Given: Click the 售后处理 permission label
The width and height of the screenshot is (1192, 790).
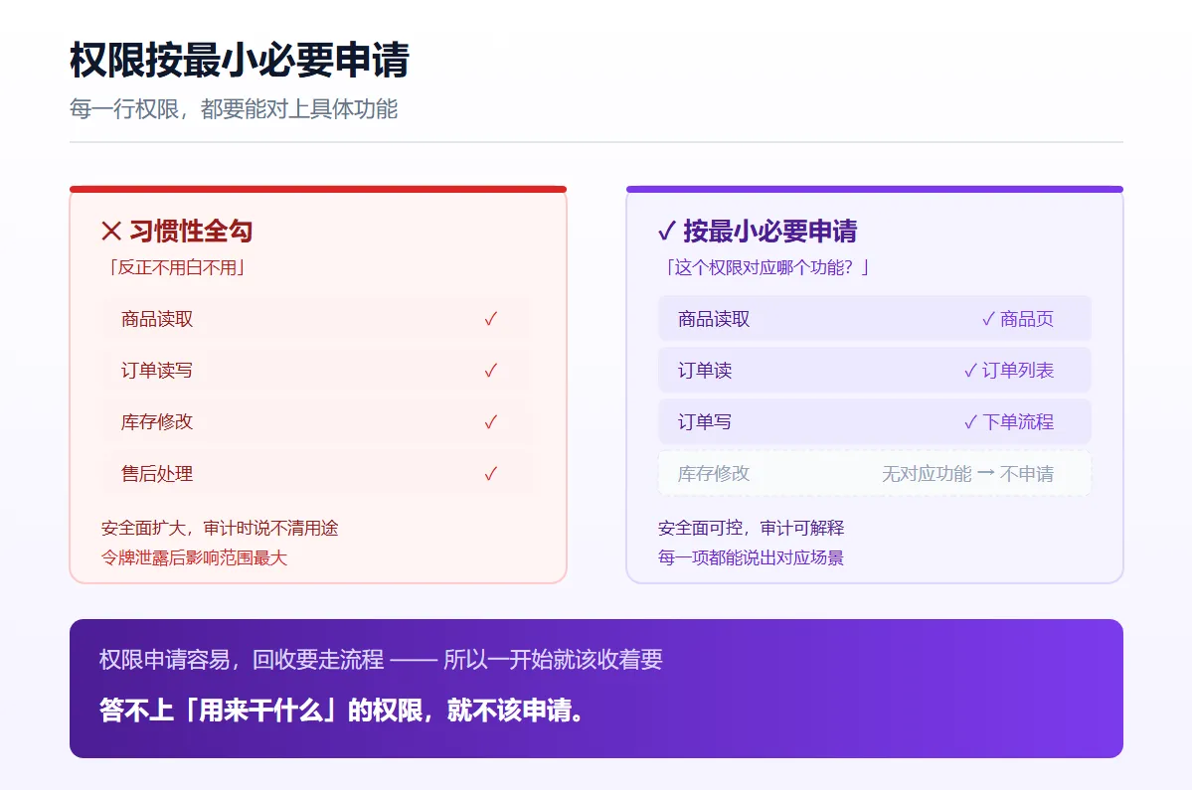Looking at the screenshot, I should [x=157, y=474].
